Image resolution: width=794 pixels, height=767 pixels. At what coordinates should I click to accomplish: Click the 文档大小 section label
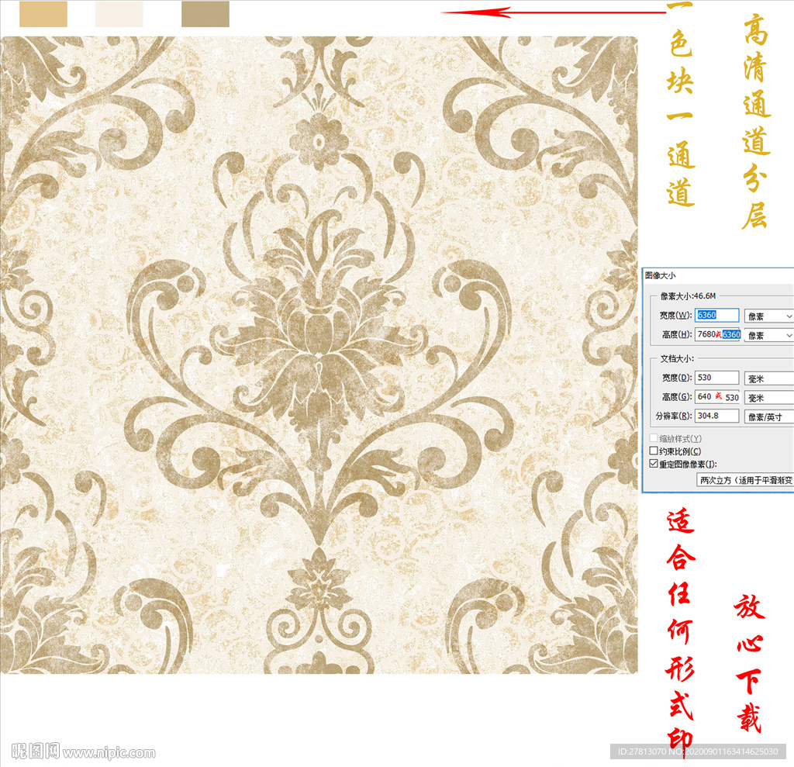(677, 358)
